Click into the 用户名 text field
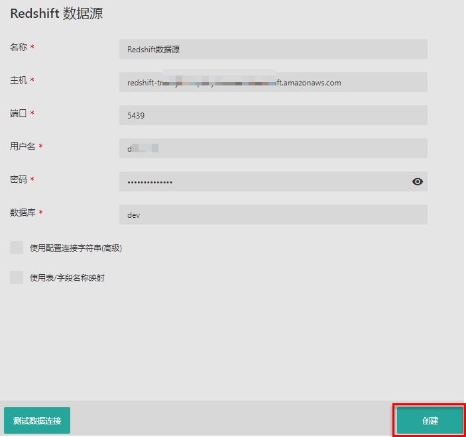Image resolution: width=466 pixels, height=437 pixels. coord(273,148)
